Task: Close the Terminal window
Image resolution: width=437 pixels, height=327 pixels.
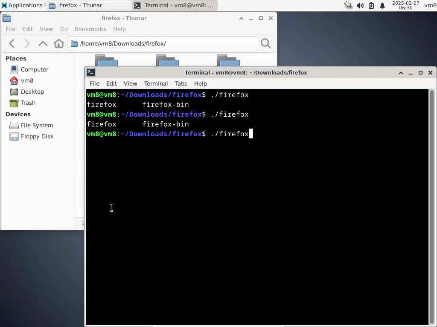Action: [430, 73]
